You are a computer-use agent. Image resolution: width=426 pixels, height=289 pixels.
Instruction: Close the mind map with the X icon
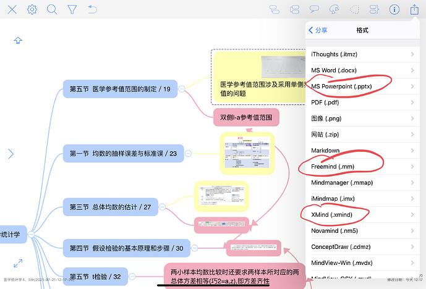[x=12, y=9]
